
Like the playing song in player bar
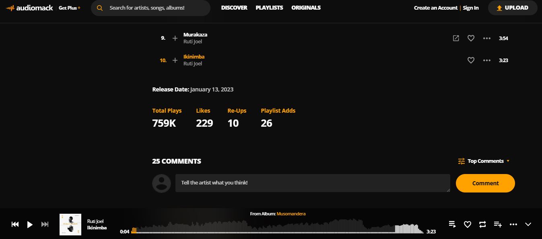click(468, 225)
